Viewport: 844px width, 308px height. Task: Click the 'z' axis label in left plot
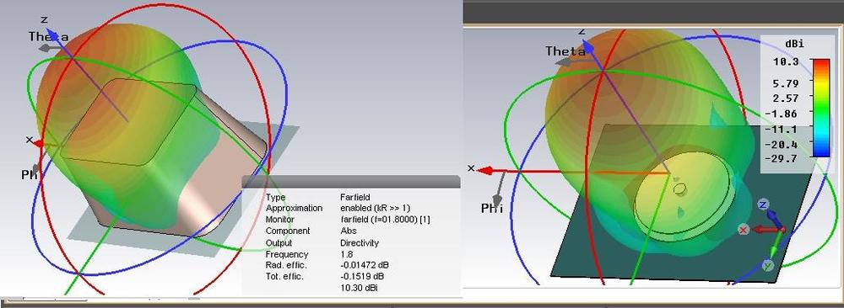44,20
